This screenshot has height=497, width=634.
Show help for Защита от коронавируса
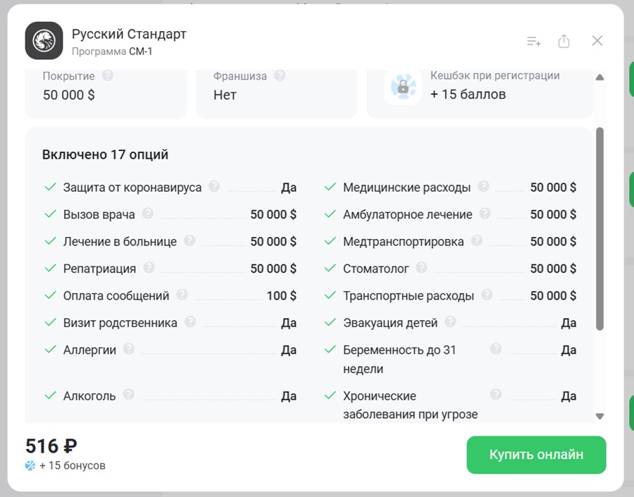click(214, 187)
